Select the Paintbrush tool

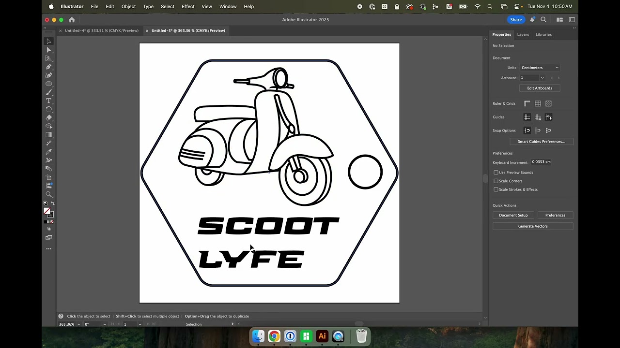tap(49, 92)
